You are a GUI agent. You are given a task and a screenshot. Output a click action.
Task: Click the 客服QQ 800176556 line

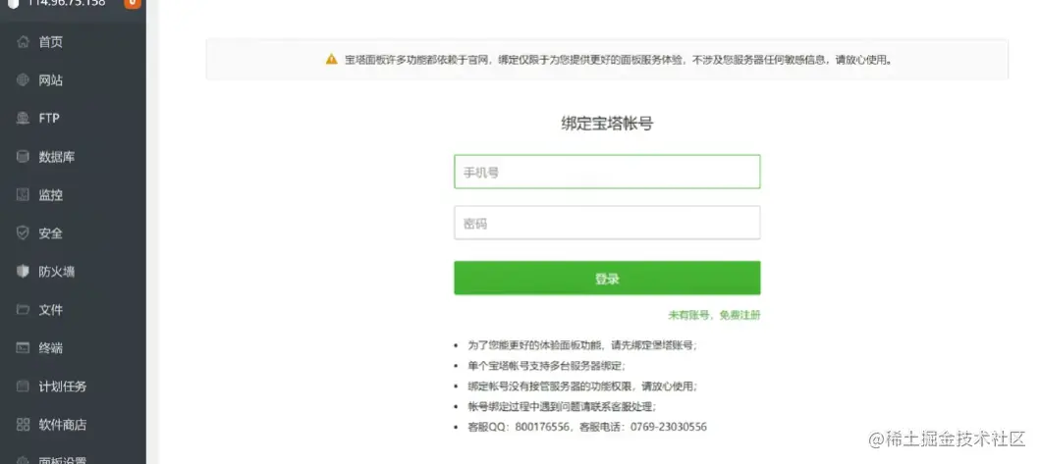(587, 427)
